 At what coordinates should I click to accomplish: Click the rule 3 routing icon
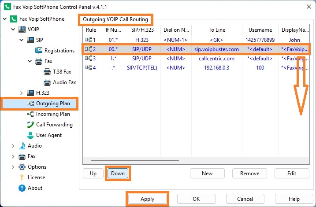[89, 58]
